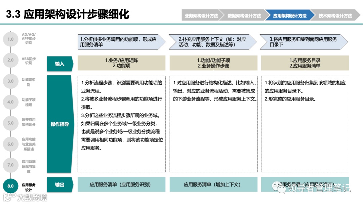Screen dimensions: 363x204
Task: Click the step arrow 1.分析供多业务调用的功能项
Action: click(x=122, y=42)
